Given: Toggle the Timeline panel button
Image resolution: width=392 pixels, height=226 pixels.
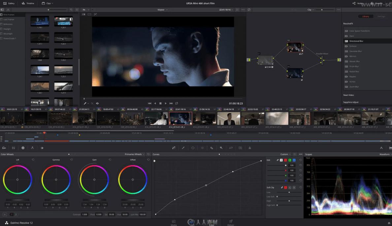Looking at the screenshot, I should tap(28, 3).
